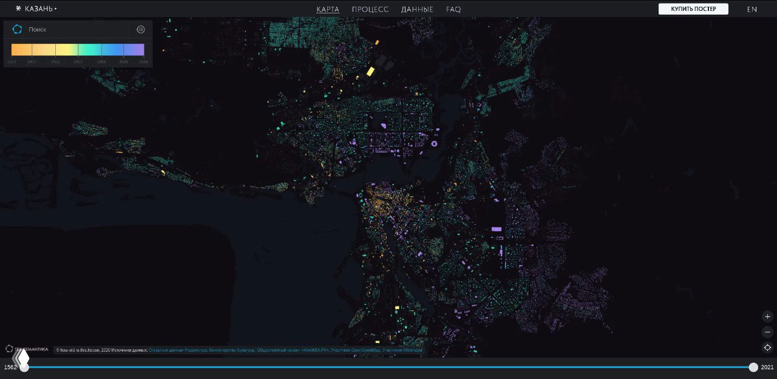The image size is (777, 379).
Task: Select the green 1953–1991 legend segment
Action: 90,50
